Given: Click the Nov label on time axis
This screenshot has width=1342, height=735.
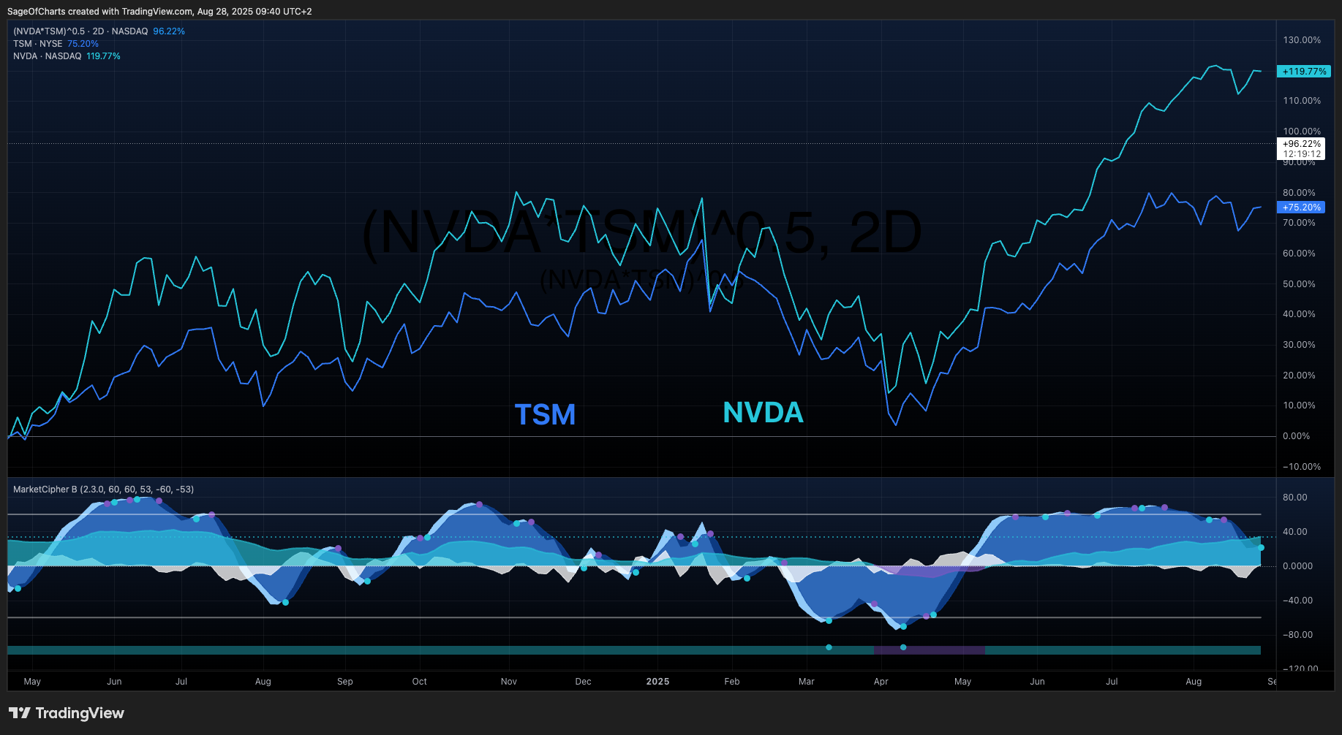Looking at the screenshot, I should 509,682.
